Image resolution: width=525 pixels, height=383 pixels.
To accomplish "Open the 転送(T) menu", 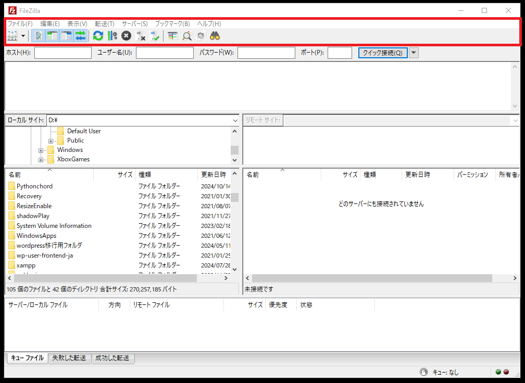I will pos(104,24).
